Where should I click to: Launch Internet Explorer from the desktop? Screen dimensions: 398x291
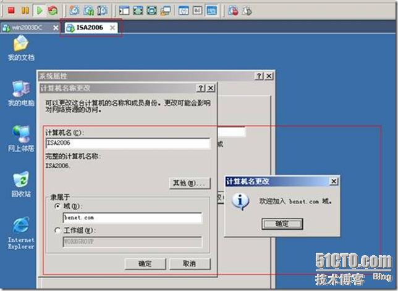coord(21,233)
